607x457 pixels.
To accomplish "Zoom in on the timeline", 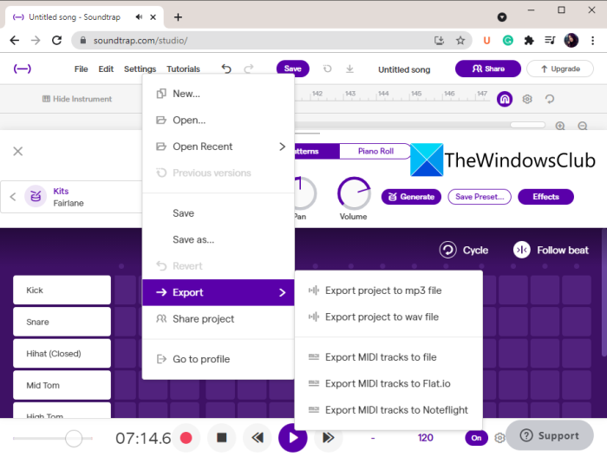I will coord(560,126).
